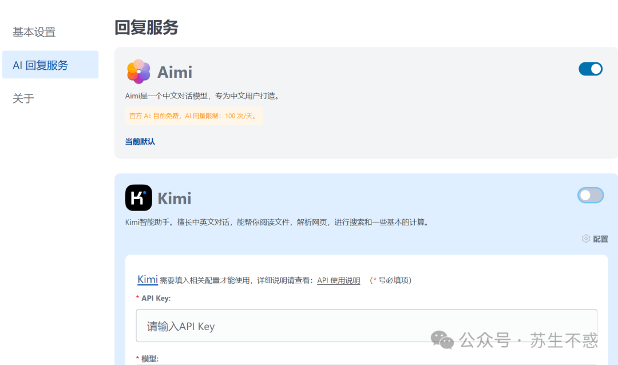The height and width of the screenshot is (365, 618).
Task: Click the gear icon next to 配置
Action: click(x=586, y=239)
